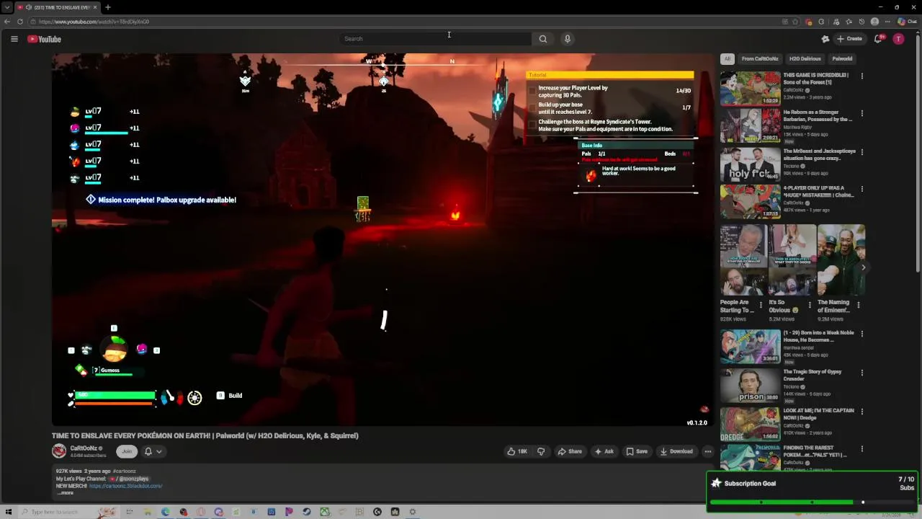Open MrBeast and Jacksepticeye video title

820,154
